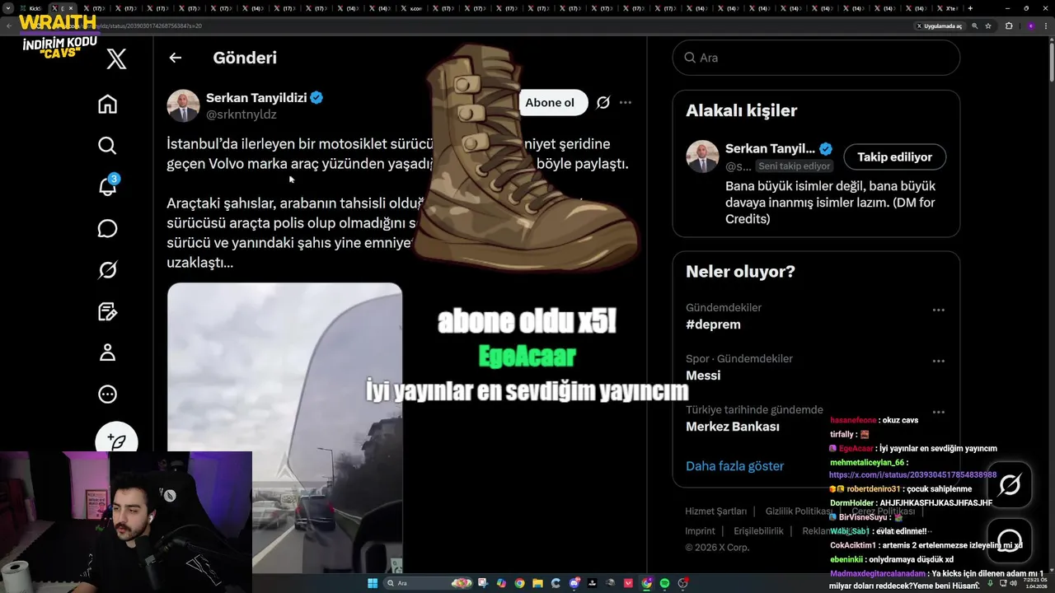Open floating messages button bottom right
The width and height of the screenshot is (1055, 593).
point(1010,540)
